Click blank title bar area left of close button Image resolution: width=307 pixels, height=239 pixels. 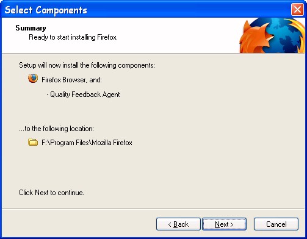pyautogui.click(x=189, y=10)
